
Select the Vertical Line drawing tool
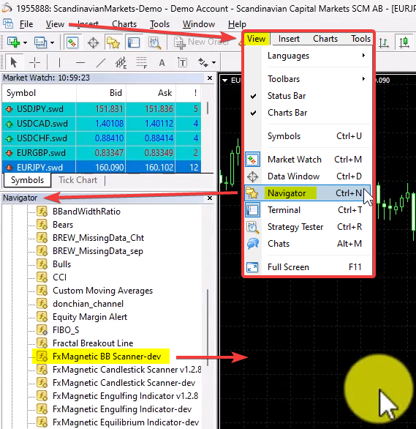59,63
